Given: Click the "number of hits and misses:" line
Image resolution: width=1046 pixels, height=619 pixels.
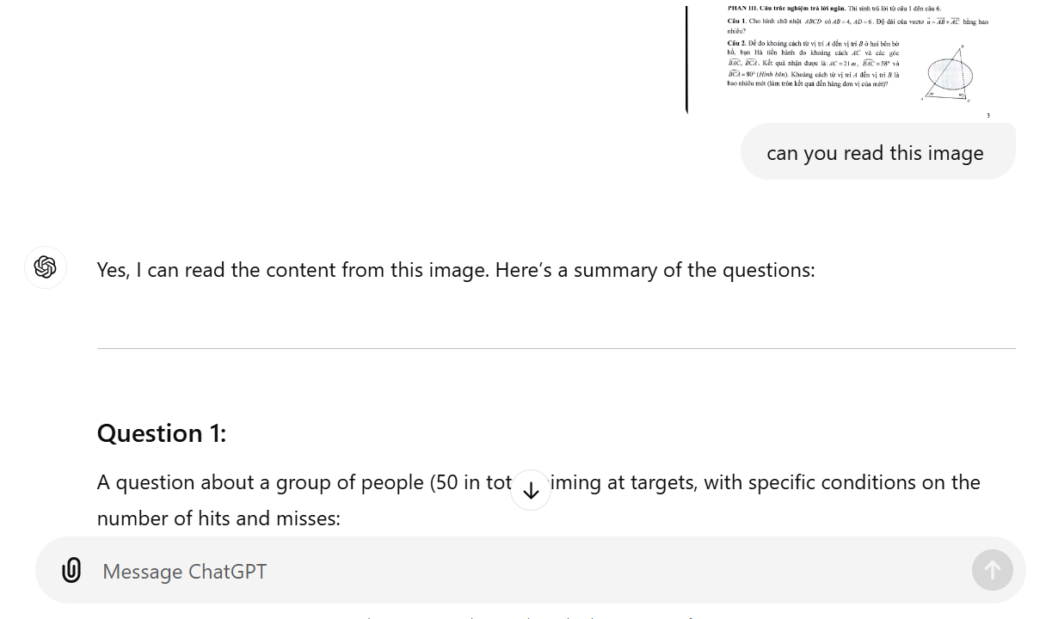Looking at the screenshot, I should (218, 518).
